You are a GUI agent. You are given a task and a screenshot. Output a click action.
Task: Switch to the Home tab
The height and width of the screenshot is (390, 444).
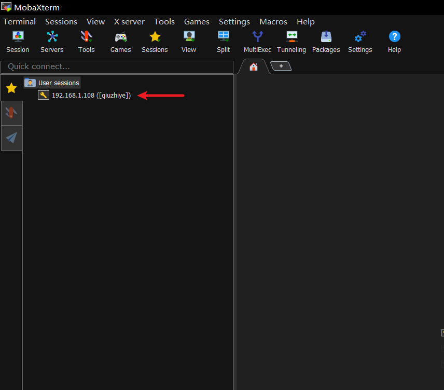tap(254, 66)
